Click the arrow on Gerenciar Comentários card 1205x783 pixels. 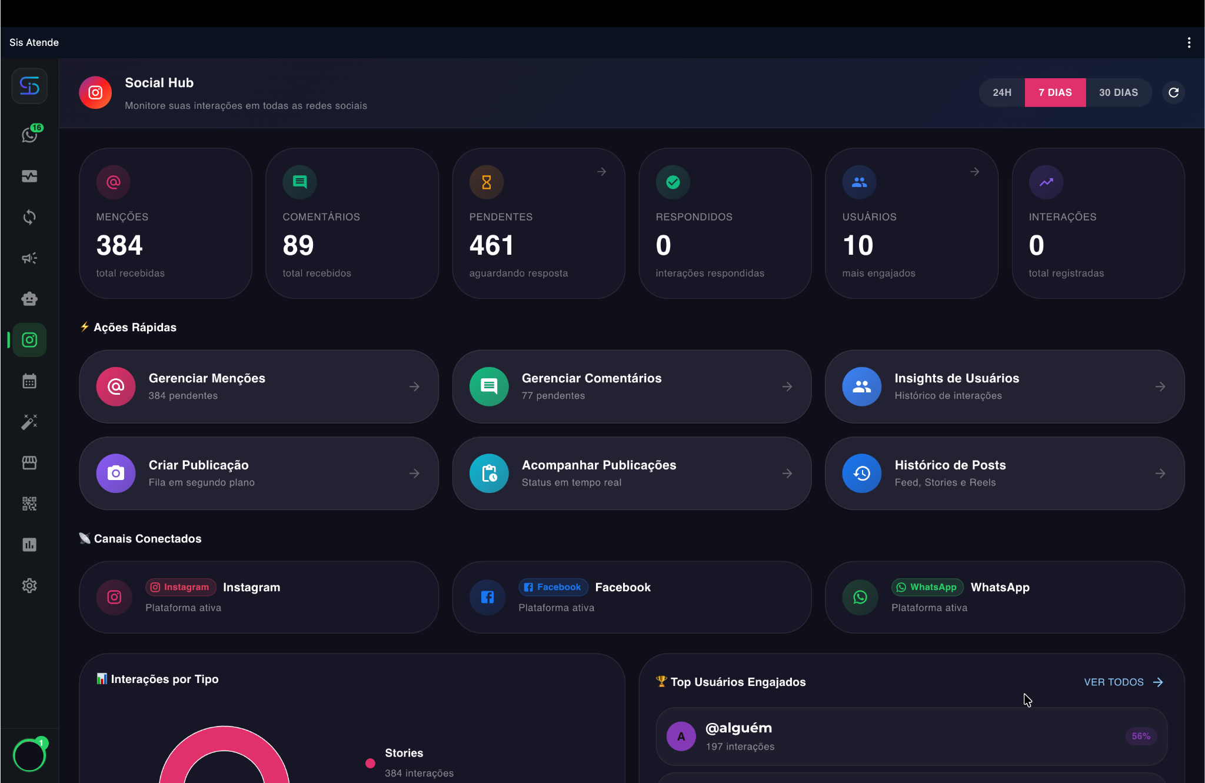click(788, 386)
